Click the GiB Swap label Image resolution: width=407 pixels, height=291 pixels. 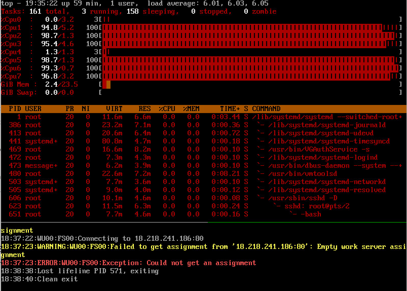(19, 93)
